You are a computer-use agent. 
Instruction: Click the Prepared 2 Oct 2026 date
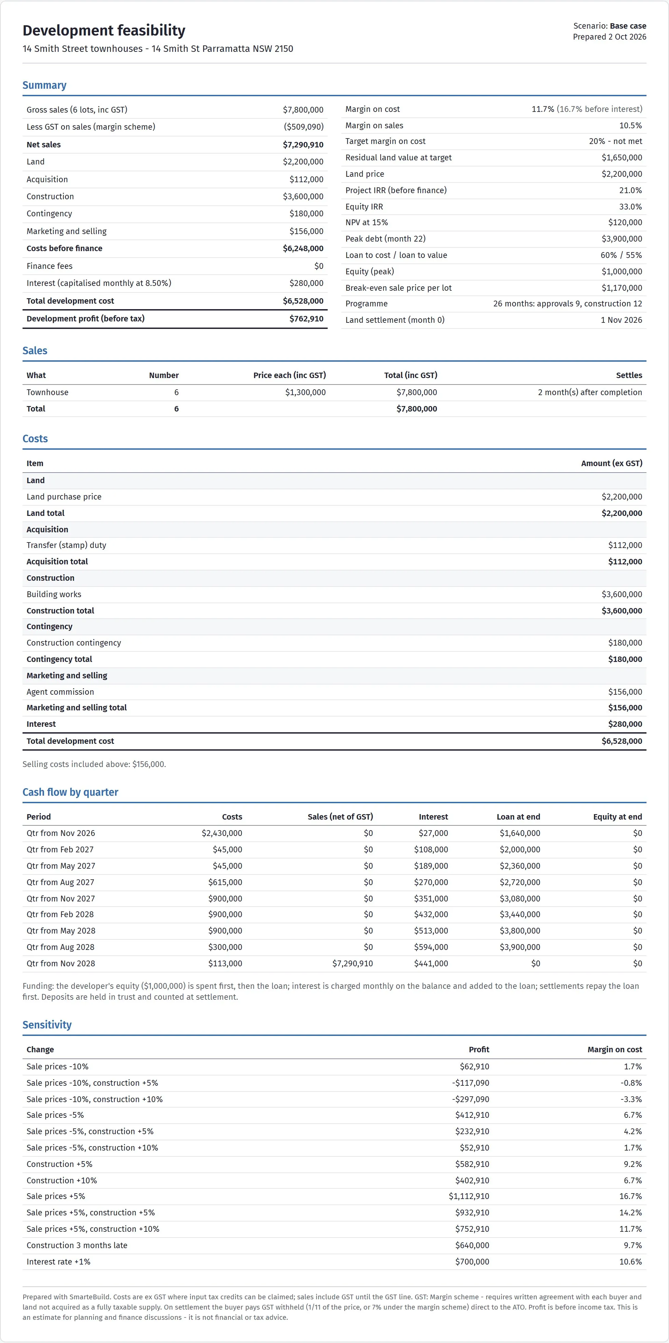coord(610,37)
